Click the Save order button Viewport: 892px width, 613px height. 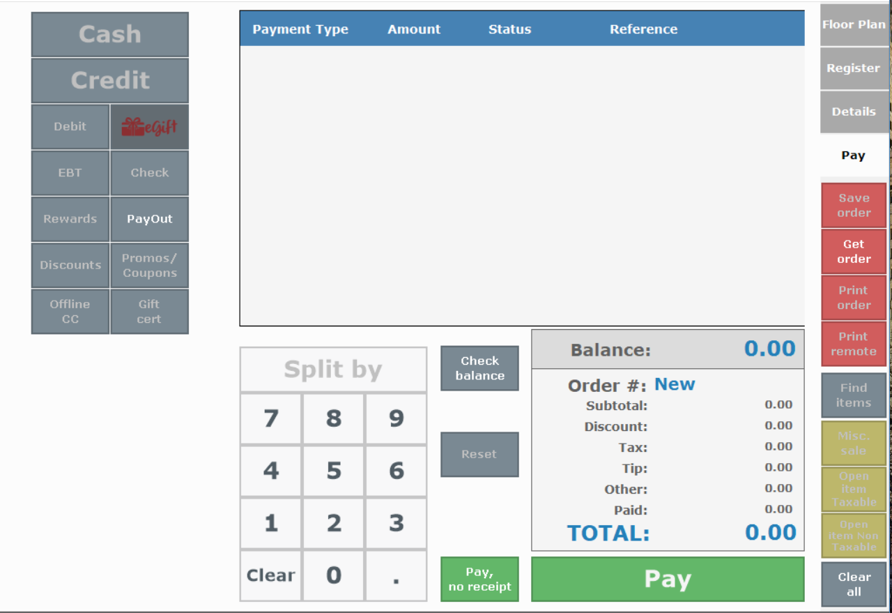854,205
